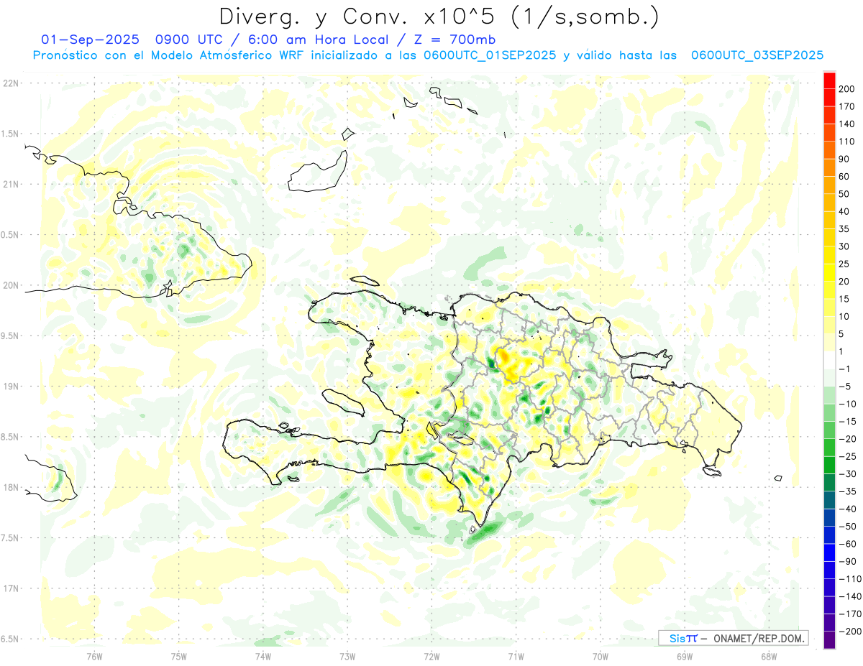This screenshot has height=666, width=863.
Task: Click the colorbar label '-60'
Action: pyautogui.click(x=848, y=543)
